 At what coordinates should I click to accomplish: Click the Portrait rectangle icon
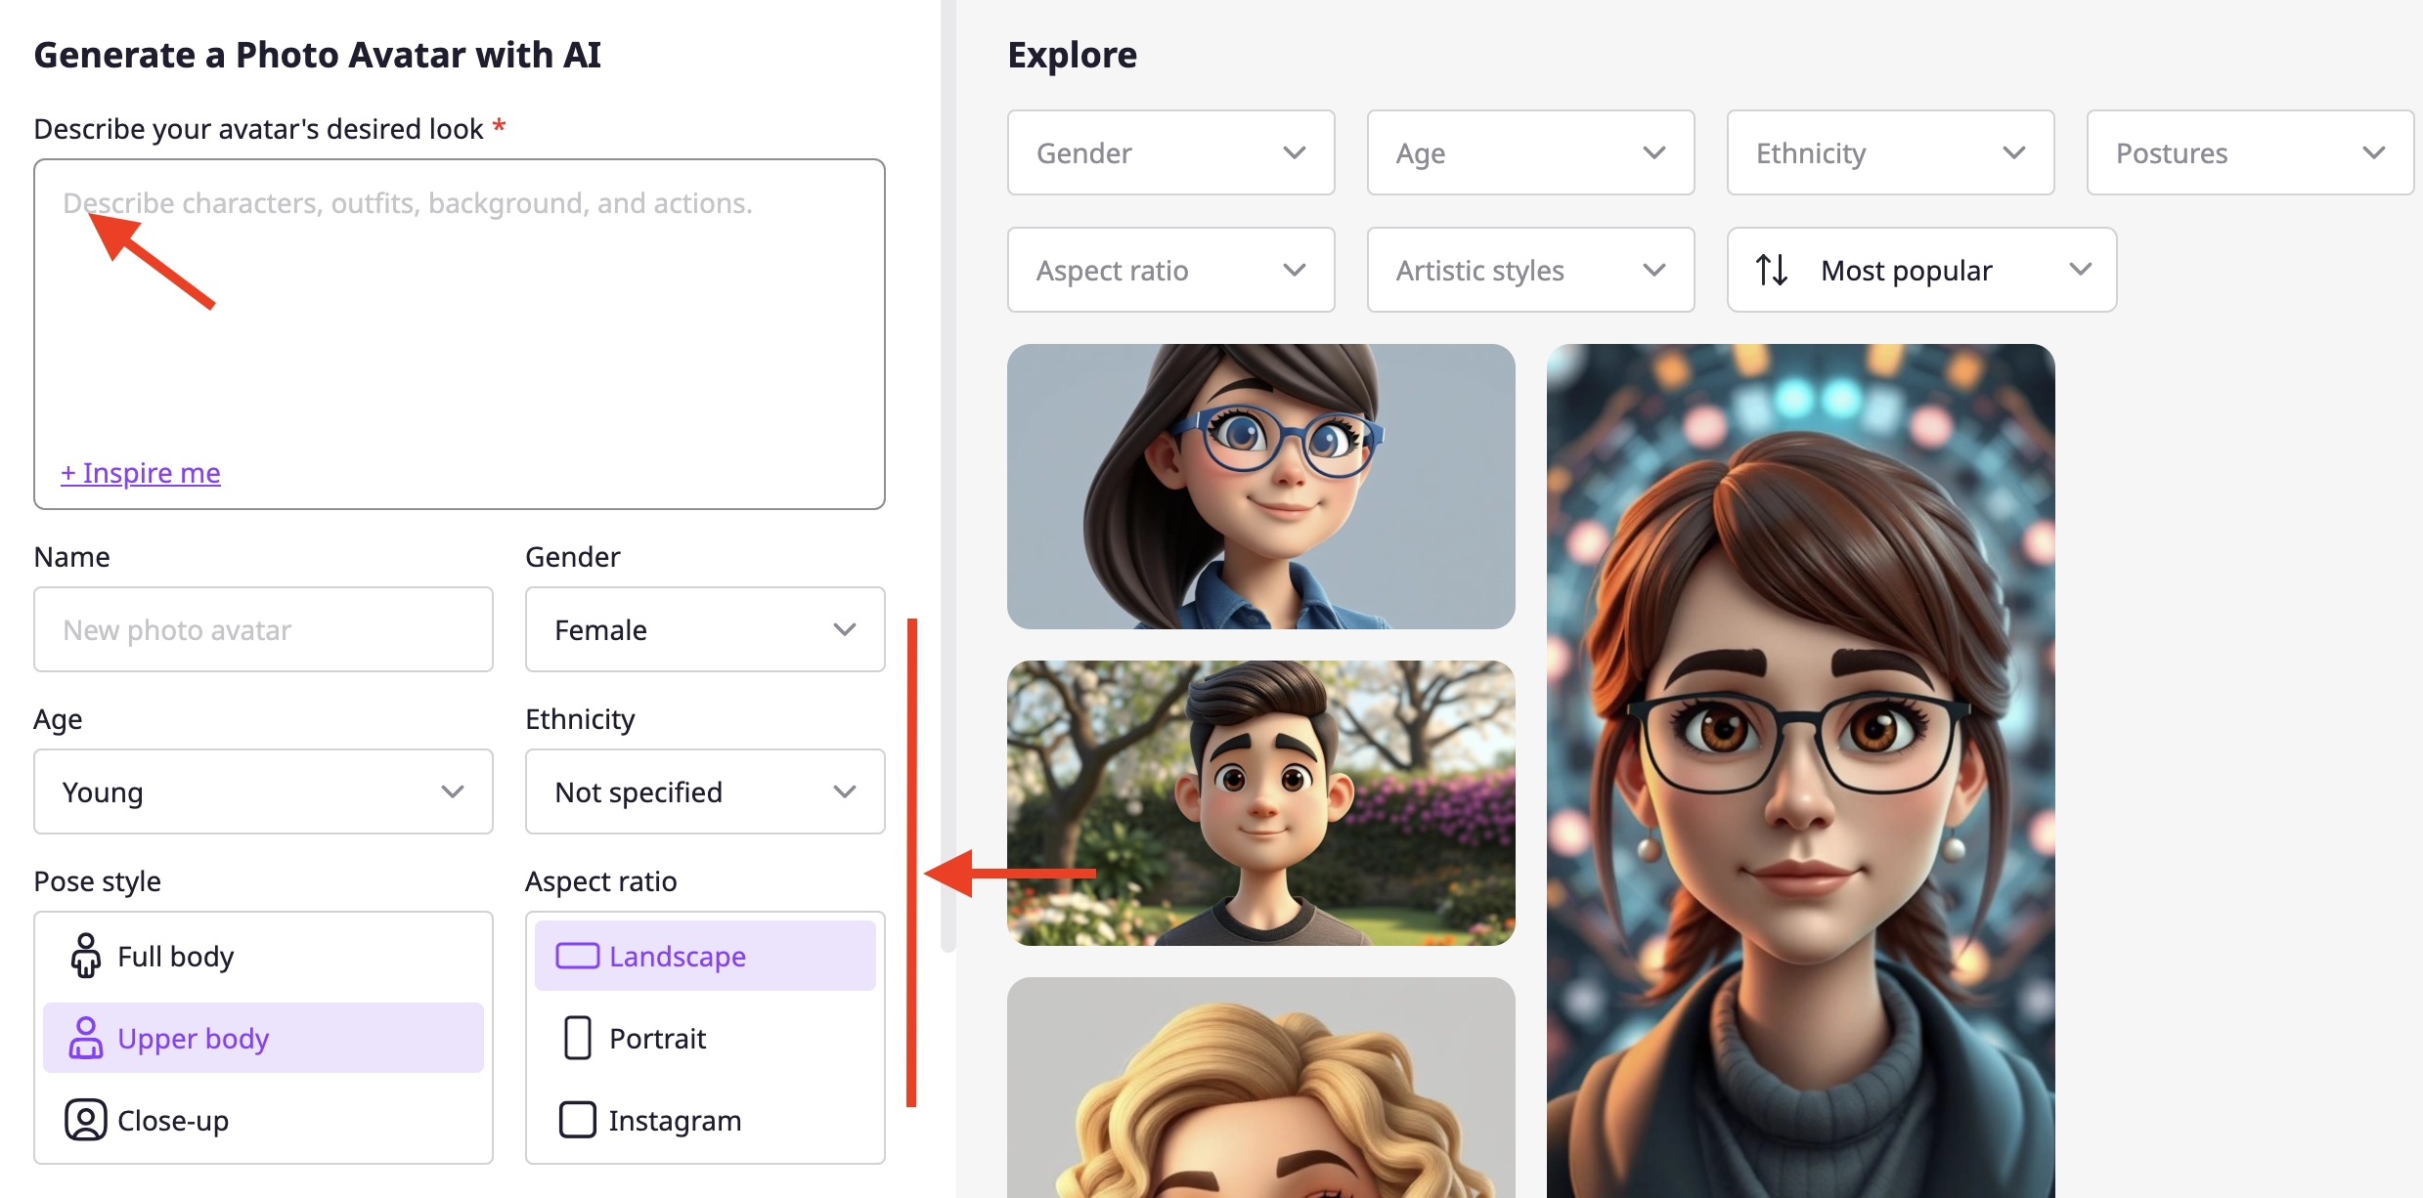(x=577, y=1038)
